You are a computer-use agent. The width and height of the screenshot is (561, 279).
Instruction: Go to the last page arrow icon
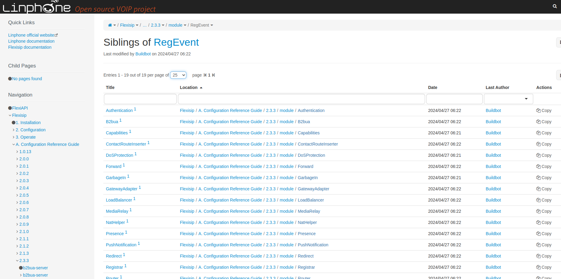(x=214, y=75)
